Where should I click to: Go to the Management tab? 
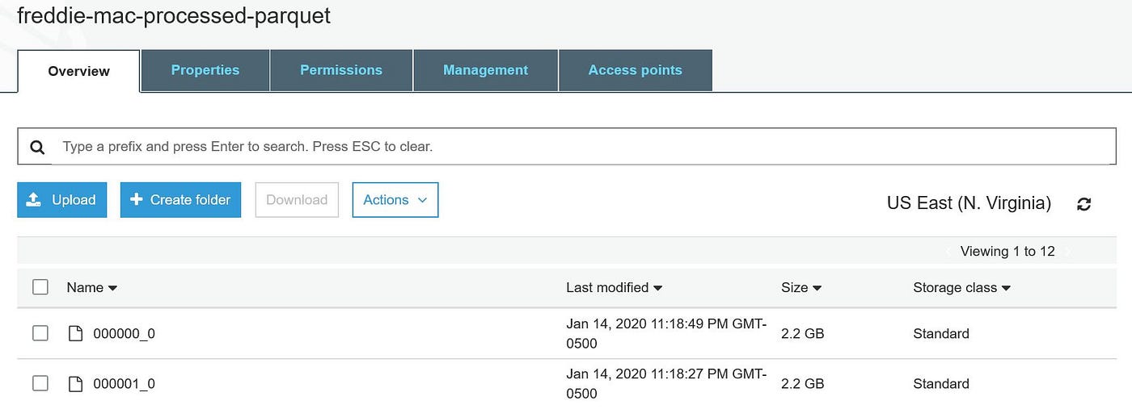[486, 70]
